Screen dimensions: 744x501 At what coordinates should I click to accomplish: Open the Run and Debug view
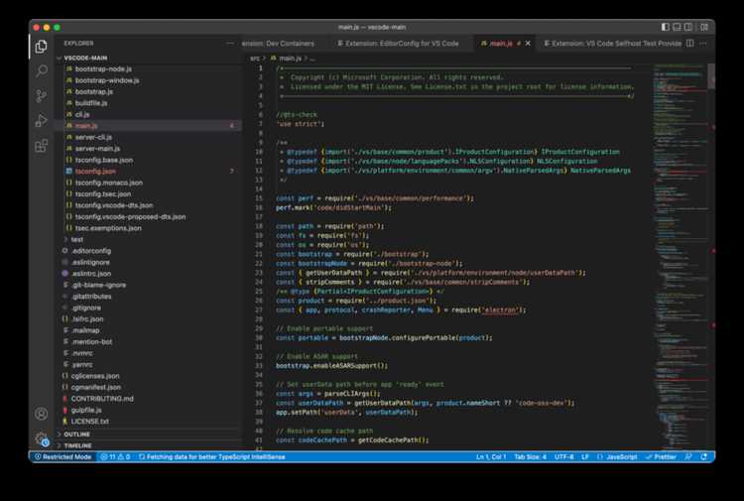tap(42, 120)
